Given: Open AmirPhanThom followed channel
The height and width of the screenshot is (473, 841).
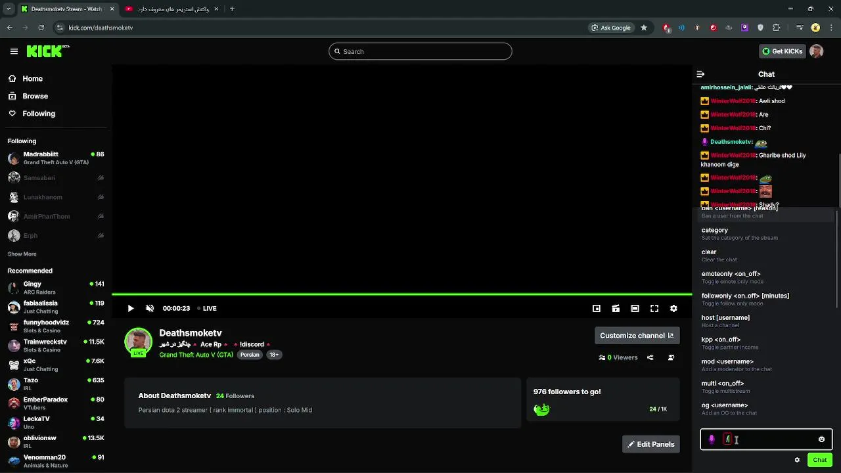Looking at the screenshot, I should (56, 216).
